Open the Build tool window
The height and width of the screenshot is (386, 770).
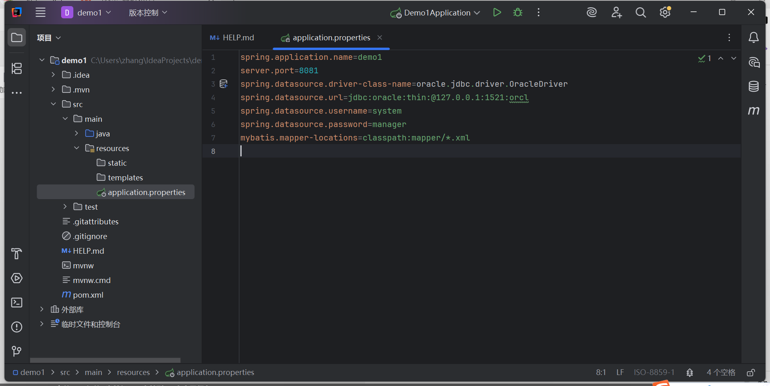(x=16, y=254)
